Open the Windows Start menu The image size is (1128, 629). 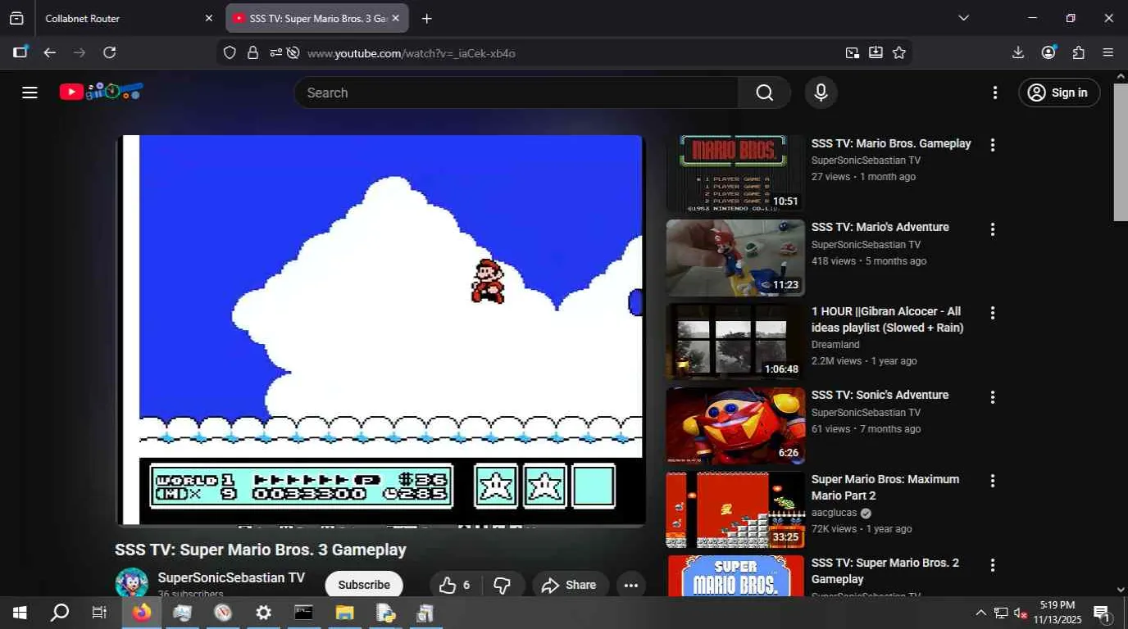[20, 613]
